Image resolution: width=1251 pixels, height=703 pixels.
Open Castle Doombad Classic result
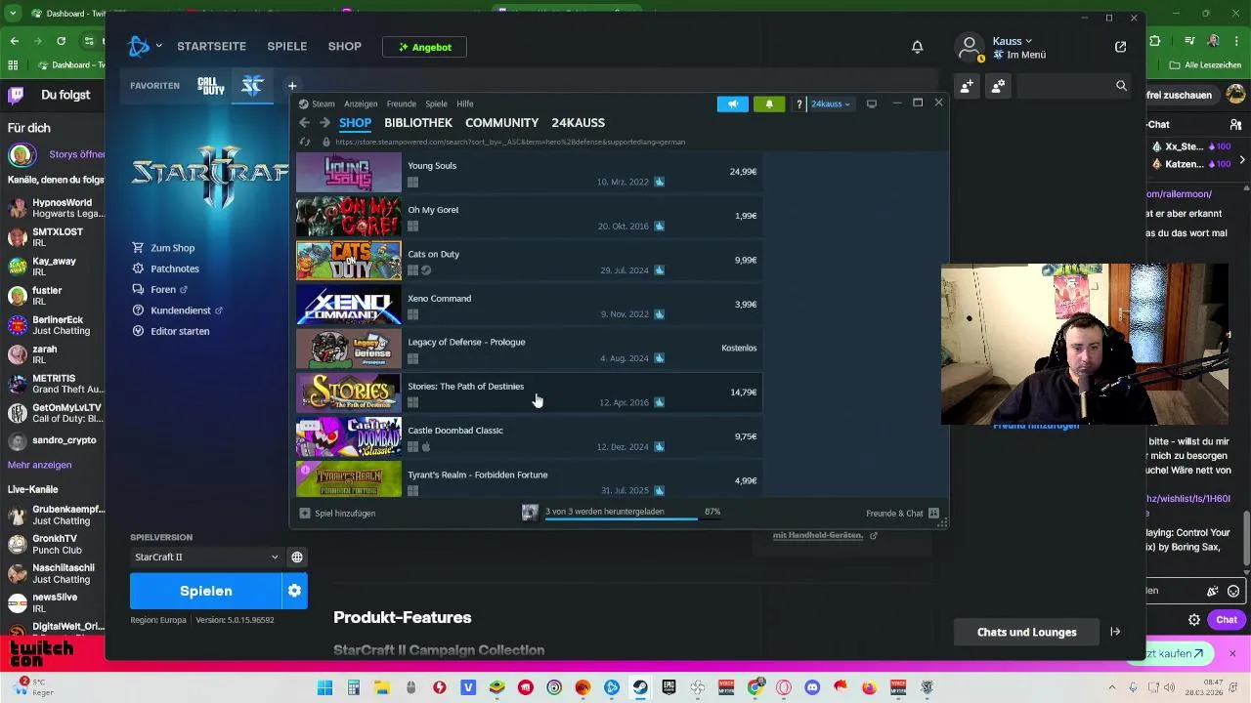[x=529, y=436]
